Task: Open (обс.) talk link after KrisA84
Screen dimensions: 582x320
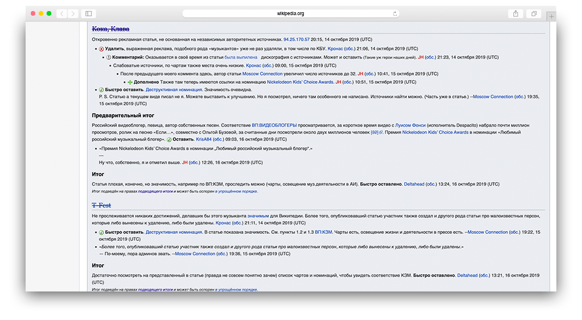Action: pos(218,139)
